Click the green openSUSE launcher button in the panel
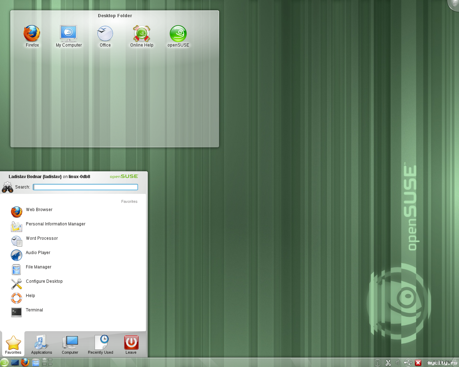Viewport: 459px width, 367px height. (4, 362)
